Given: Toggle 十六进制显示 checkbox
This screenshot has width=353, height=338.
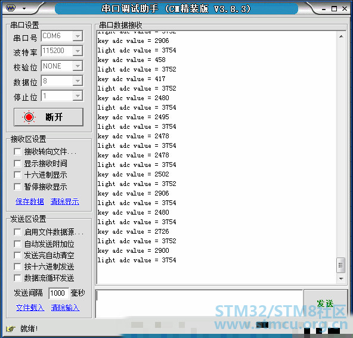Looking at the screenshot, I should (x=17, y=175).
